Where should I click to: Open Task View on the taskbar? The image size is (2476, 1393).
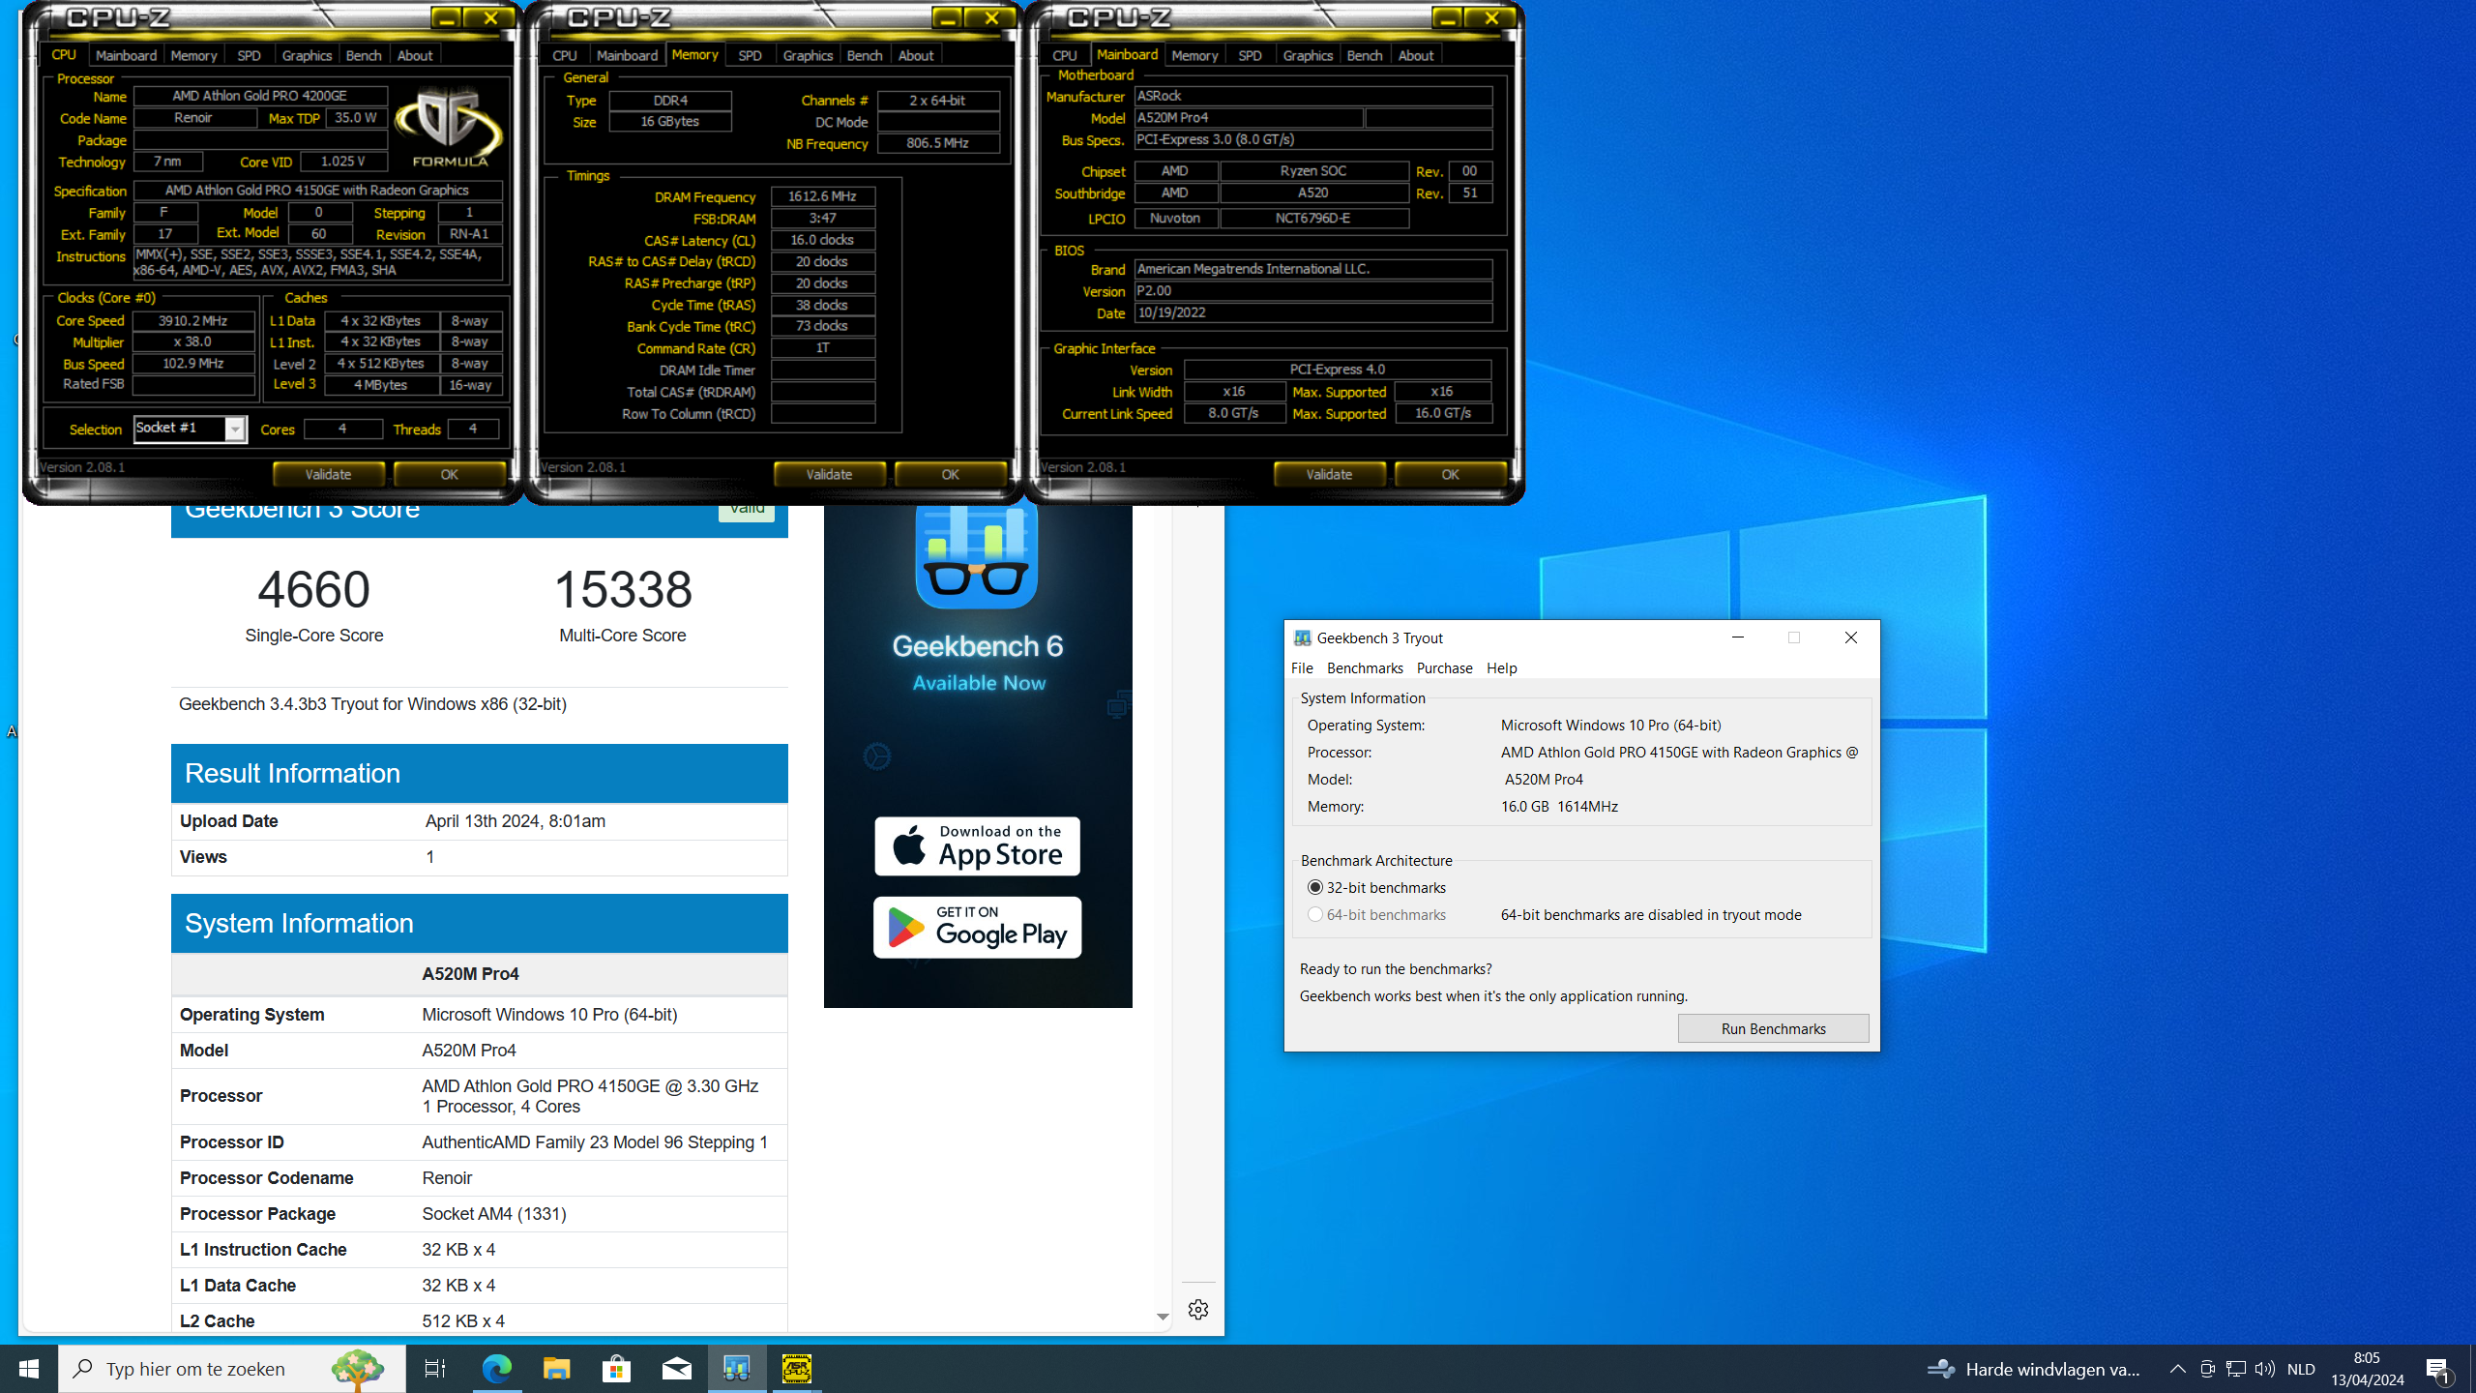point(435,1369)
